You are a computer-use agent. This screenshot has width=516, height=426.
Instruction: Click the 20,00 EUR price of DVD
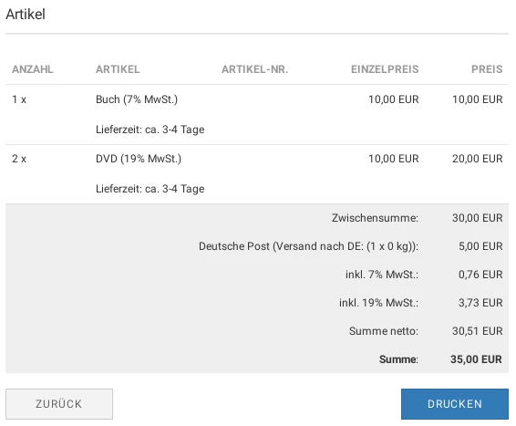[x=477, y=159]
